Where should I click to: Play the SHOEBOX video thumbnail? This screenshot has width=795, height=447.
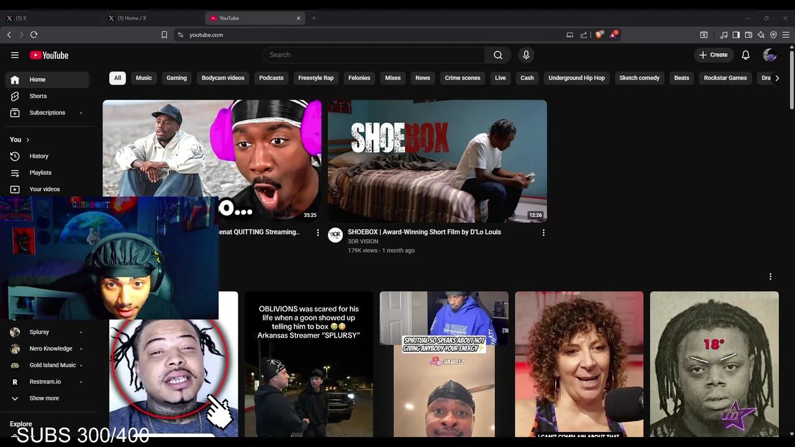[x=437, y=161]
